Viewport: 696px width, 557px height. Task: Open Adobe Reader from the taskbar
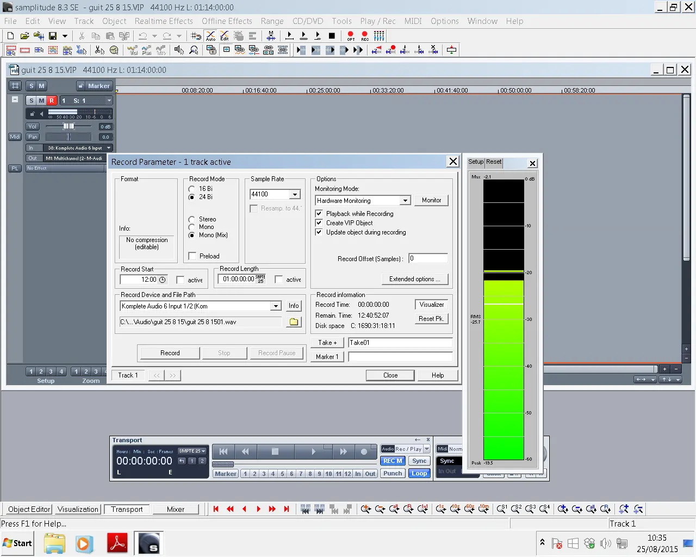(x=117, y=543)
